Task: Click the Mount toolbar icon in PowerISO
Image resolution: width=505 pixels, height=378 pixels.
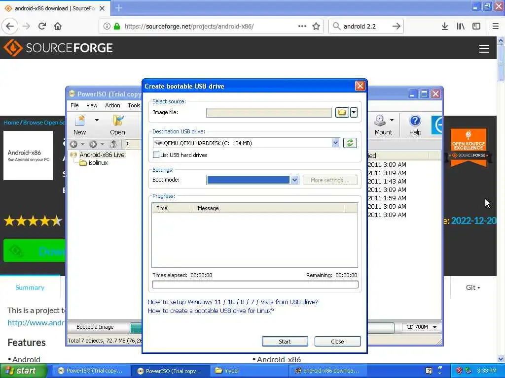Action: tap(383, 125)
